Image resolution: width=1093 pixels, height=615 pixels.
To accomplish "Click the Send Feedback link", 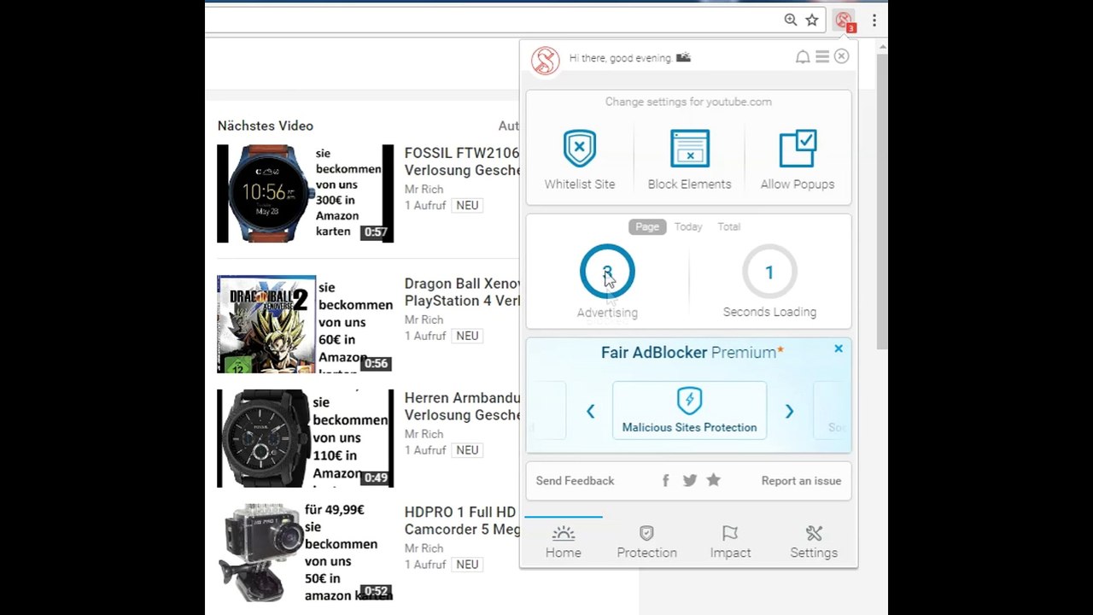I will pyautogui.click(x=575, y=481).
